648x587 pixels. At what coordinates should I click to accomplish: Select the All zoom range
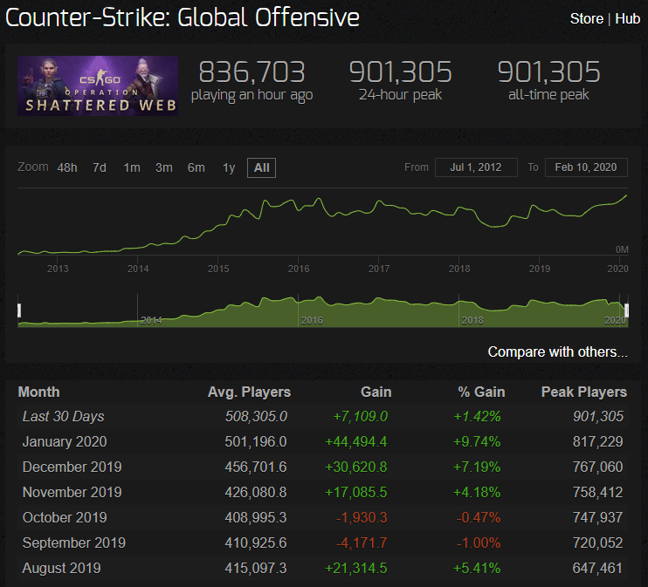coord(262,167)
